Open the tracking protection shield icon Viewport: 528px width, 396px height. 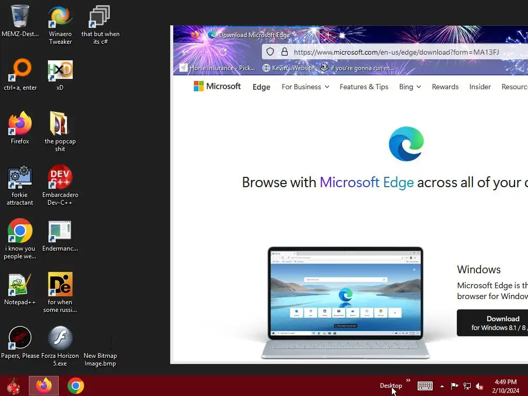(270, 52)
